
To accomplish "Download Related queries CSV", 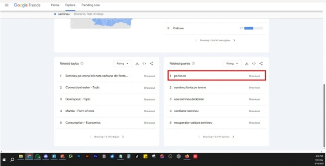I will [x=247, y=64].
